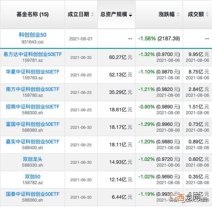212x207 pixels.
Task: Click the 18.11亿元 total assets value
Action: click(121, 144)
